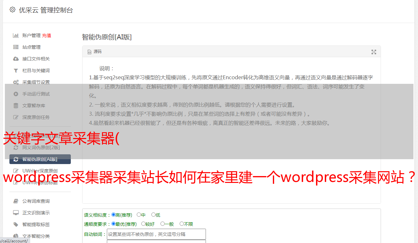Click the pie chart icon for 文本智能分类

tap(16, 236)
